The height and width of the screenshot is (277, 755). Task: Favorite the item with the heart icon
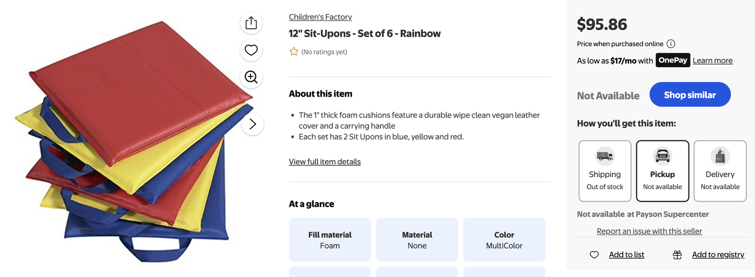coord(251,50)
